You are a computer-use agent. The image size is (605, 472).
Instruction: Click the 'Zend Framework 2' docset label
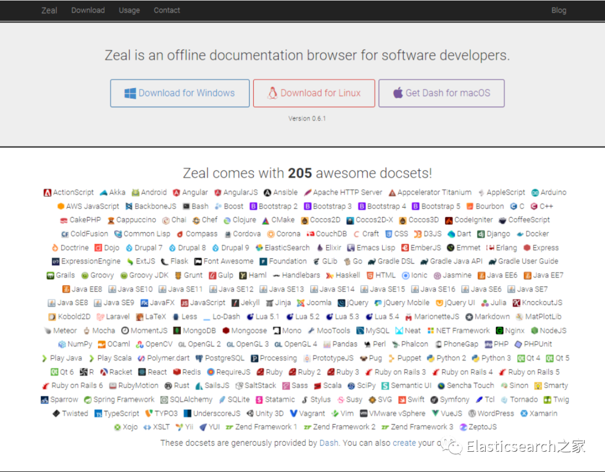(x=344, y=427)
